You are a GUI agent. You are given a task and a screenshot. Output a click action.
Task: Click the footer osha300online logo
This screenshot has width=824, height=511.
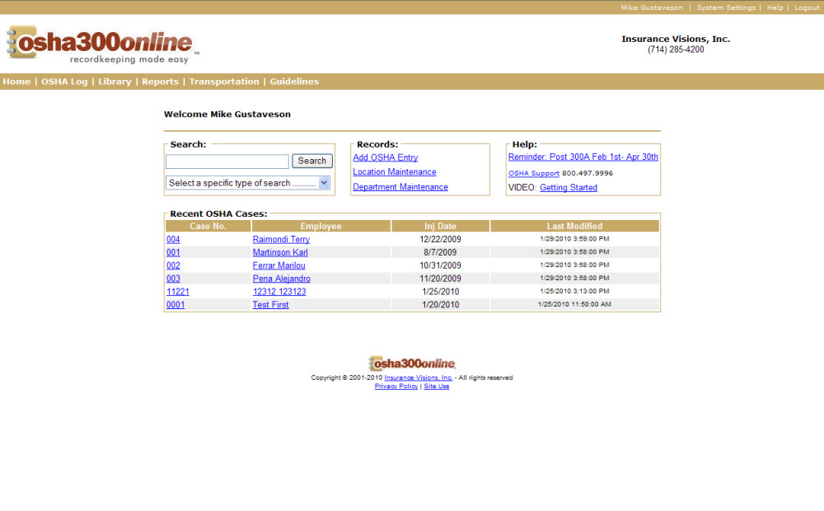click(x=412, y=363)
